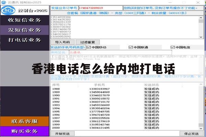
Task: Toggle the 中国电信 checkbox
Action: pos(172,47)
